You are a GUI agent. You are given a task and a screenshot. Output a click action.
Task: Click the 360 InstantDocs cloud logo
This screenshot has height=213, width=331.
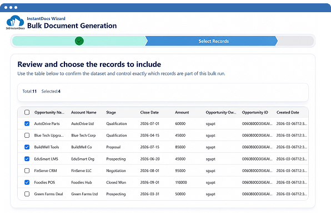[15, 22]
